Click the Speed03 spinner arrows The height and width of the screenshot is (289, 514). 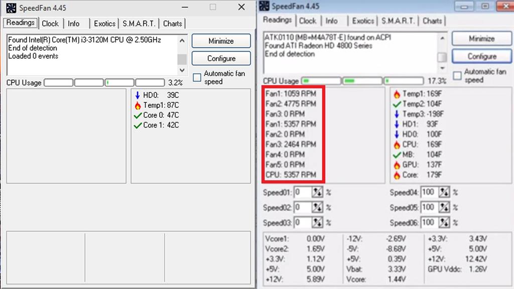[x=317, y=223]
